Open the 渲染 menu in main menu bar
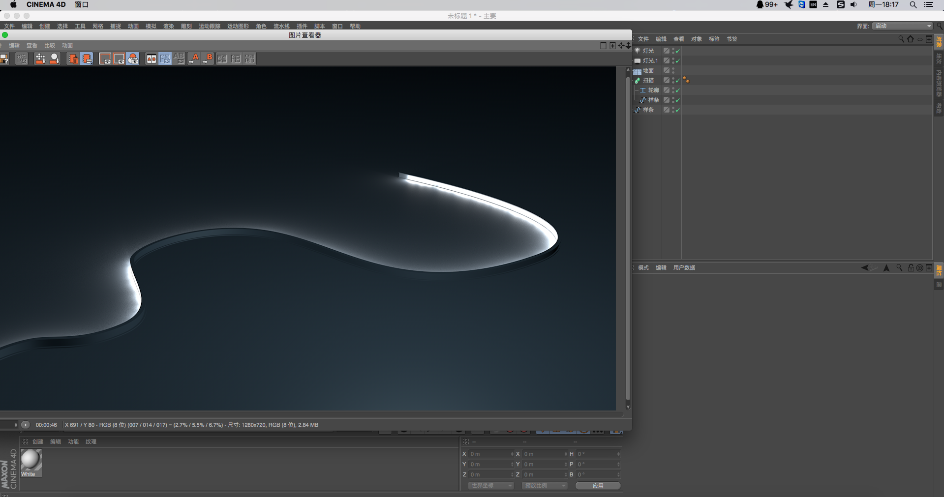 pos(169,26)
